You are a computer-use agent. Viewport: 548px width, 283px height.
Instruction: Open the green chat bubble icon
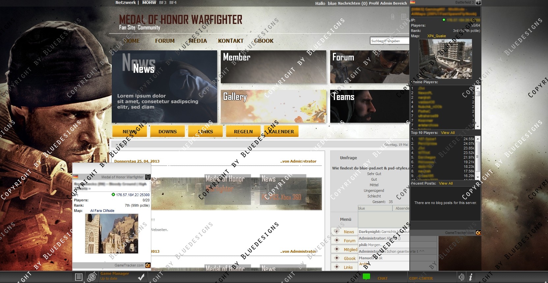[x=366, y=277]
